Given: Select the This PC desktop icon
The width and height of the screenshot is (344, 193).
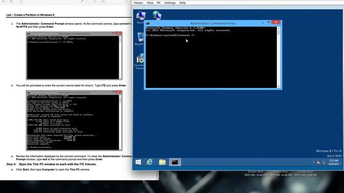Looking at the screenshot, I should click(140, 18).
